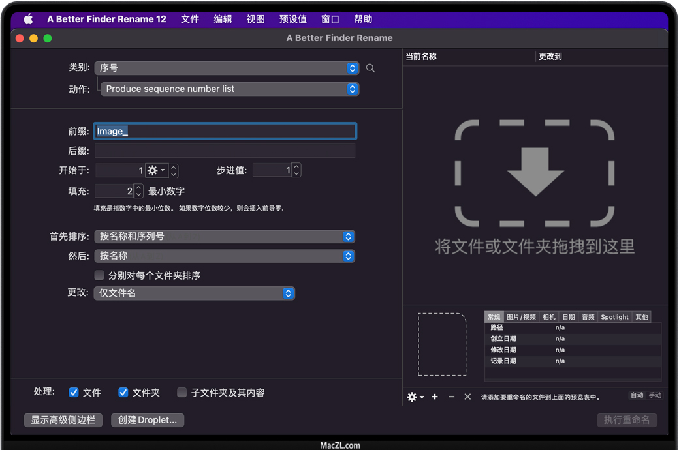The height and width of the screenshot is (450, 679).
Task: Click the 前缀 text field
Action: pos(225,131)
